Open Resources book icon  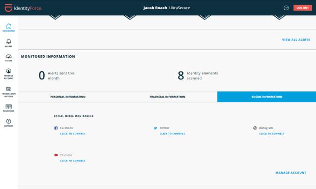pos(8,106)
